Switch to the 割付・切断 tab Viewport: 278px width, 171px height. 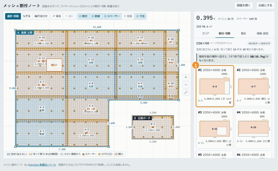pyautogui.click(x=225, y=33)
